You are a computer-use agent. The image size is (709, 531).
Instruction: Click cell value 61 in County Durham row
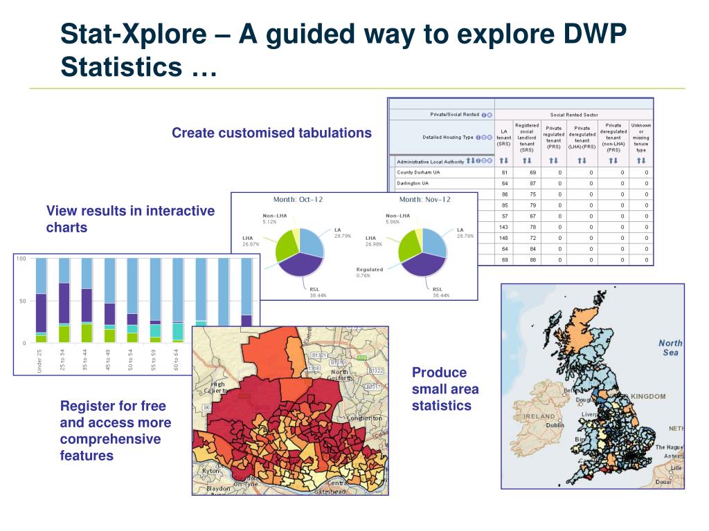(505, 172)
